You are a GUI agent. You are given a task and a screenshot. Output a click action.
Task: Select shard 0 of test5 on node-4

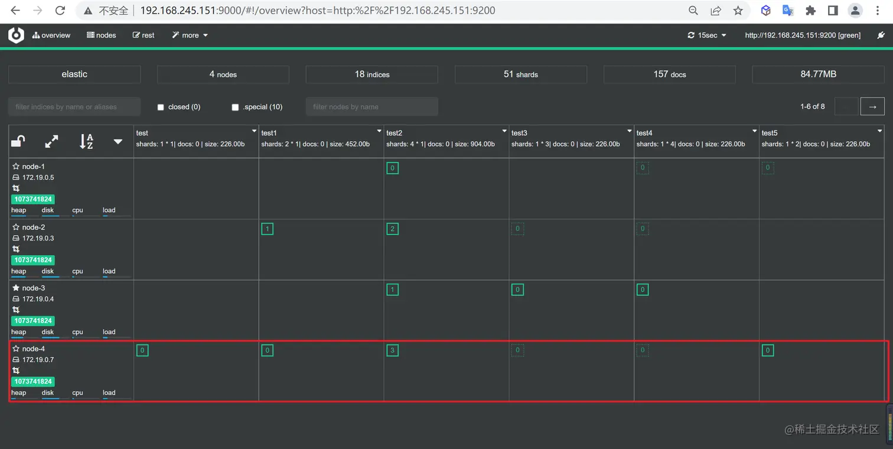[768, 351]
